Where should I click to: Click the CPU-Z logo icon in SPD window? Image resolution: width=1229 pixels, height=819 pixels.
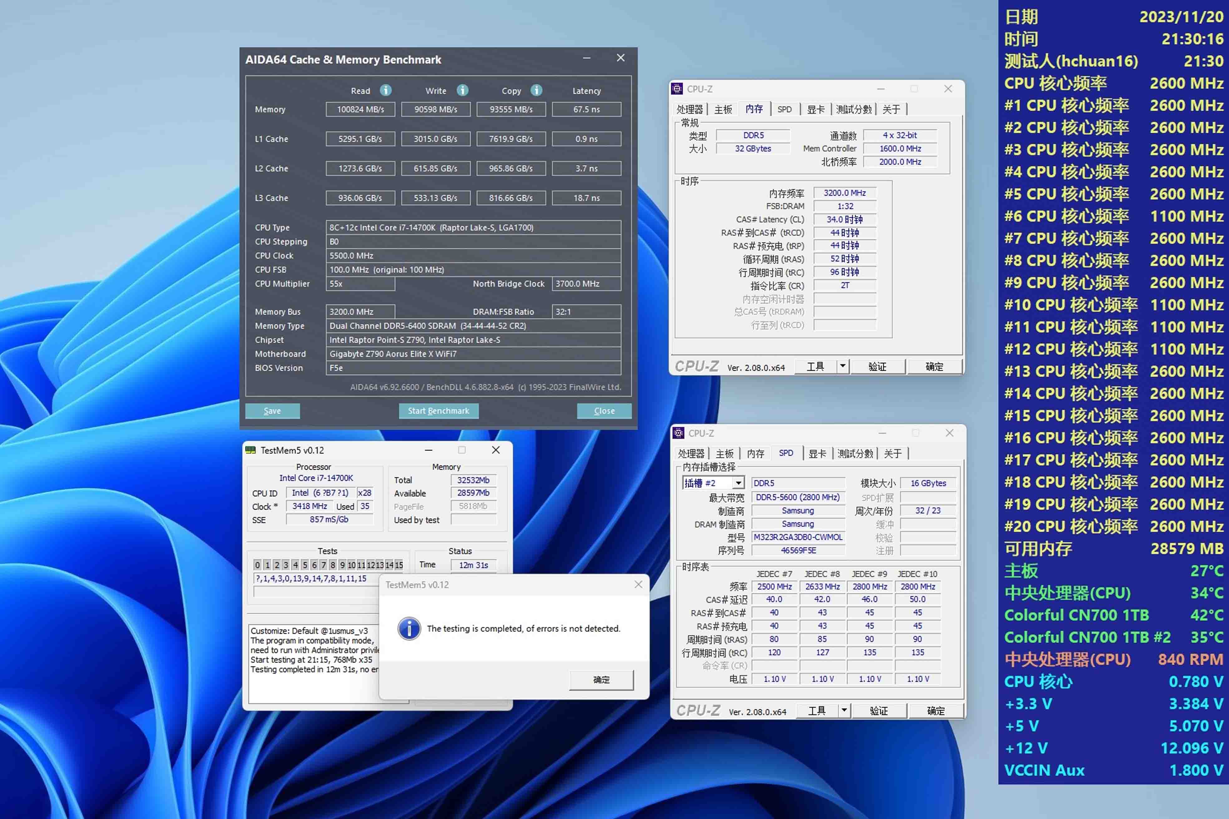click(679, 433)
